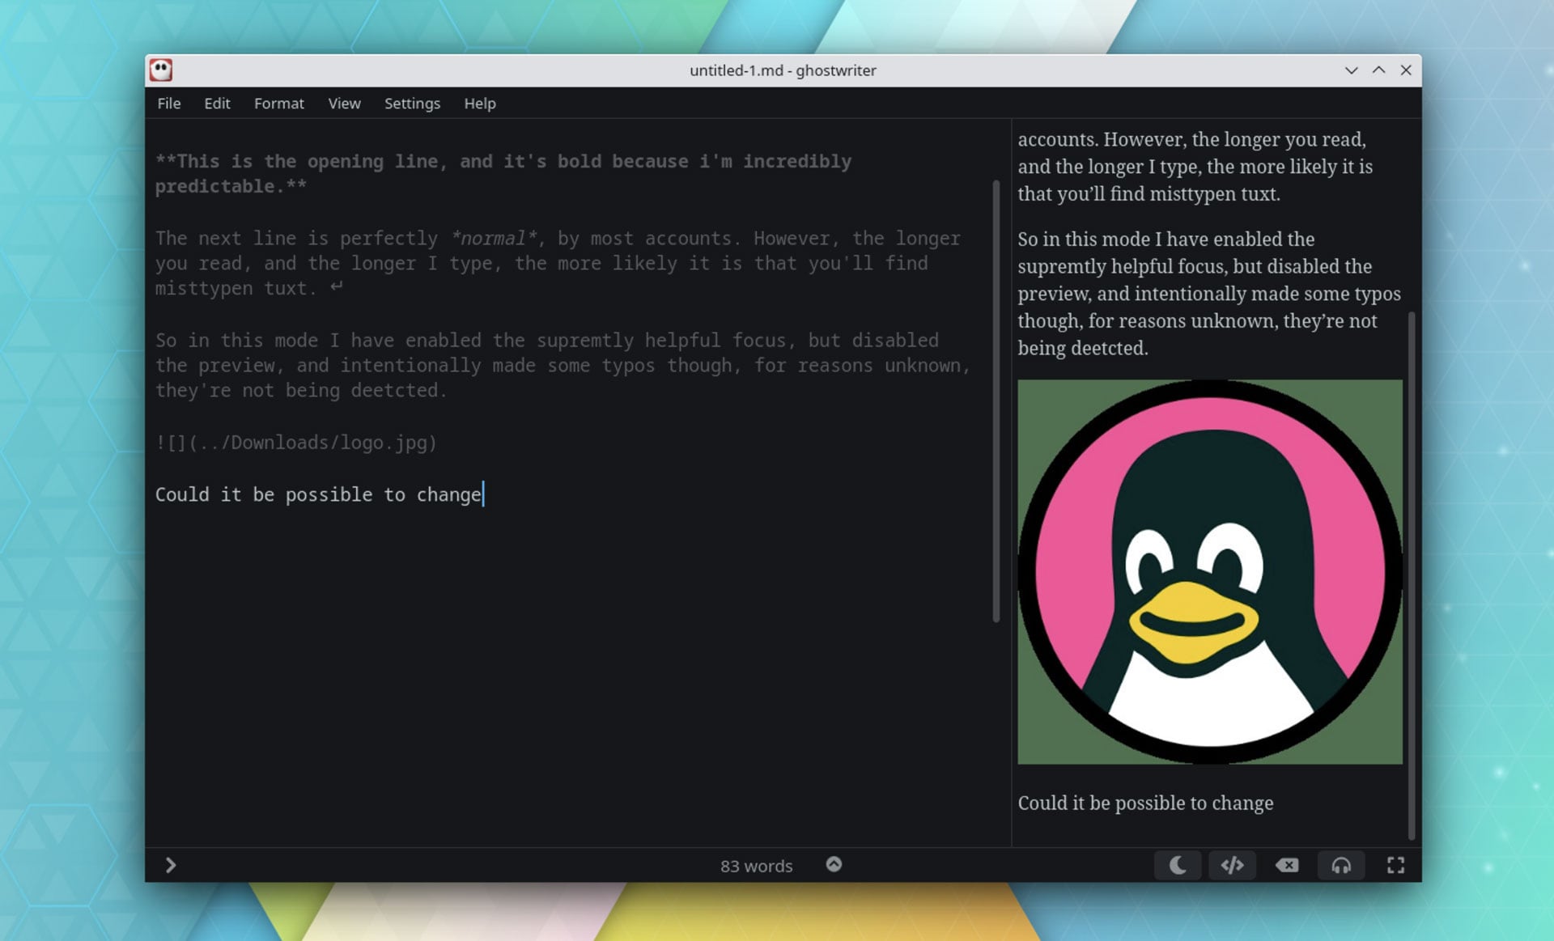Screen dimensions: 1554x941
Task: Click the 83 words counter
Action: 756,866
